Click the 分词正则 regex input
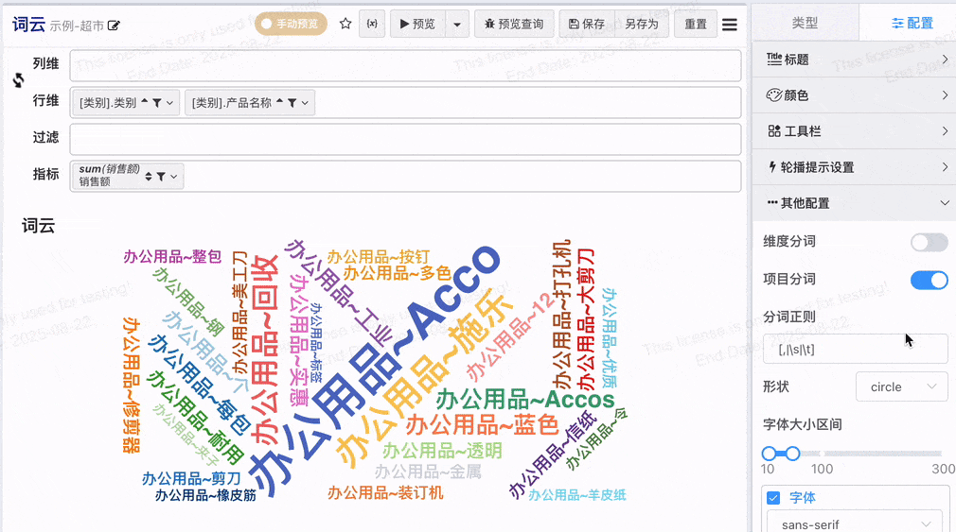Image resolution: width=956 pixels, height=532 pixels. point(856,350)
